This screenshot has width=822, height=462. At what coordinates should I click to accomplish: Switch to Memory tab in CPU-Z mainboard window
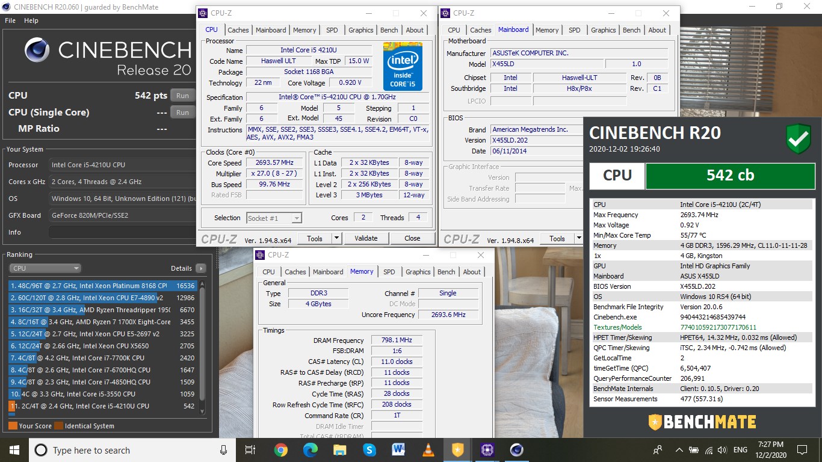(x=546, y=30)
